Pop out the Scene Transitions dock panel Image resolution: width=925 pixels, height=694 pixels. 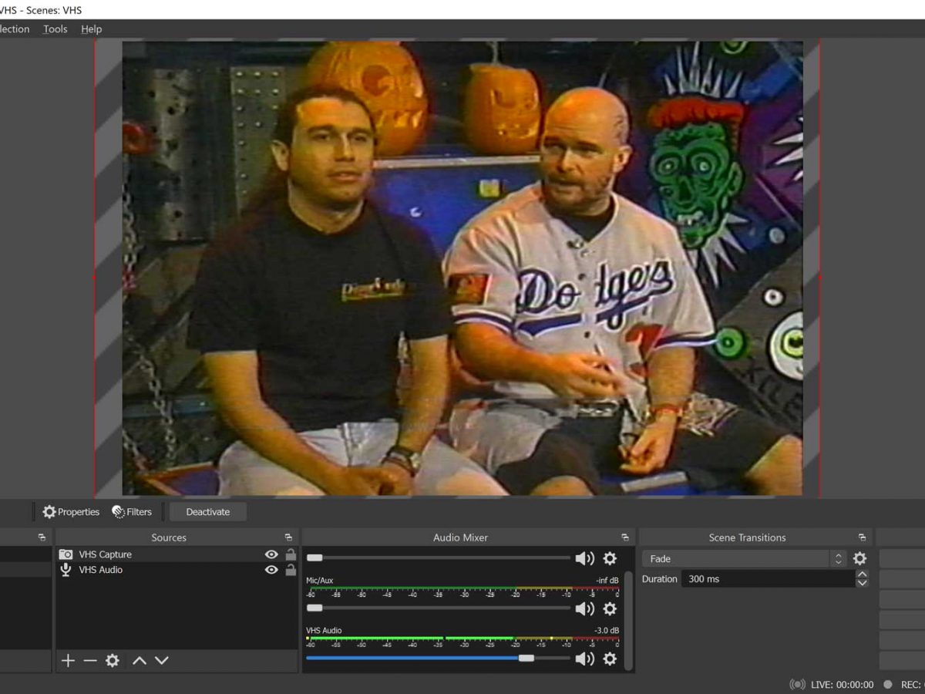pyautogui.click(x=862, y=537)
